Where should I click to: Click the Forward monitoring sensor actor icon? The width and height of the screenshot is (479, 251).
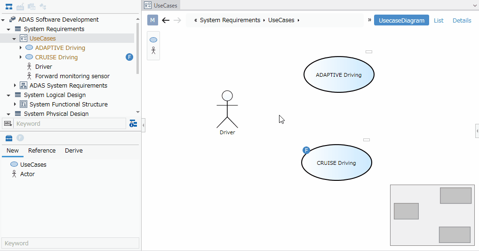click(29, 76)
